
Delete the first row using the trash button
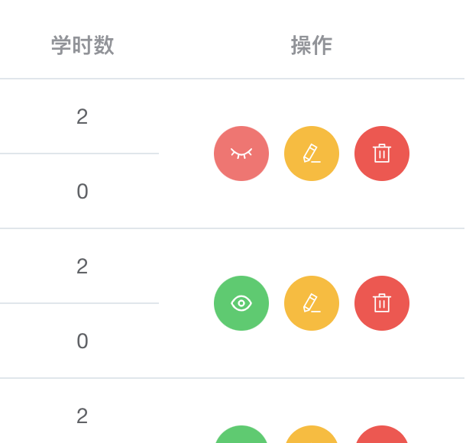(x=382, y=154)
